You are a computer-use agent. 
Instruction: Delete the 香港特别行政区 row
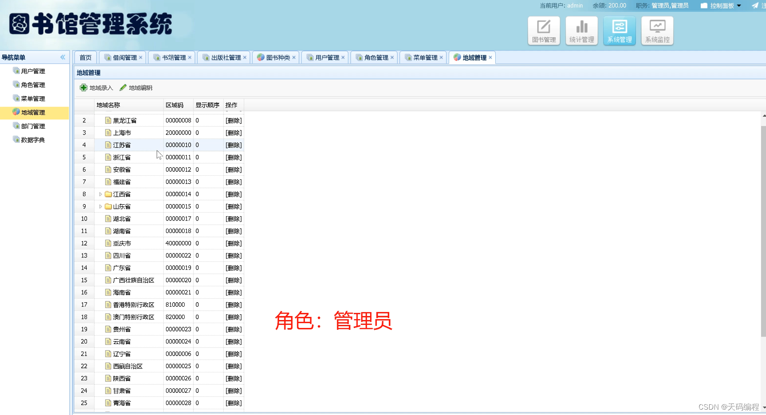click(x=233, y=305)
